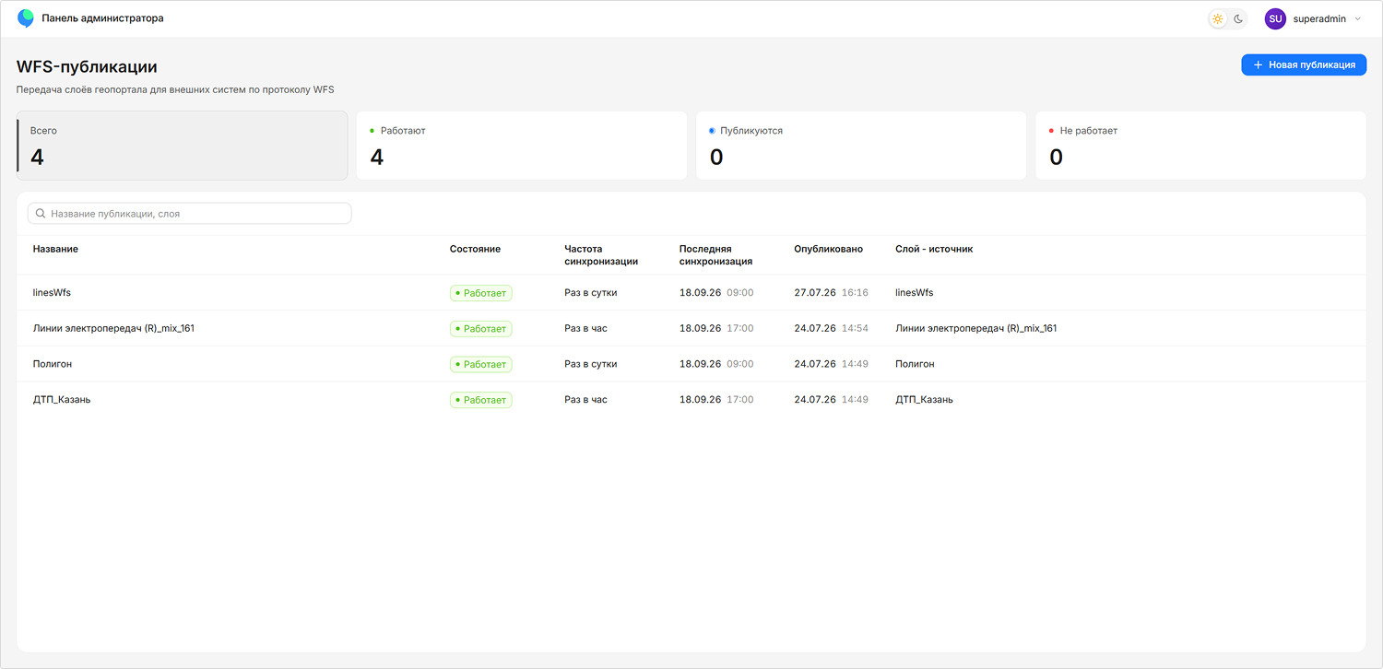
Task: Filter by the Не работает summary card
Action: (x=1200, y=146)
